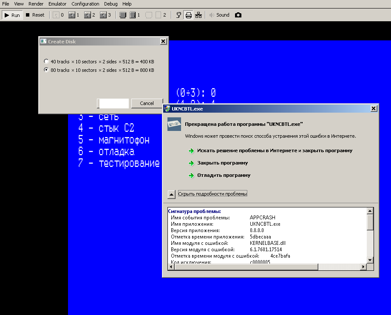Click details horizontal scrollbar left arrow
The image size is (391, 315).
pyautogui.click(x=171, y=267)
